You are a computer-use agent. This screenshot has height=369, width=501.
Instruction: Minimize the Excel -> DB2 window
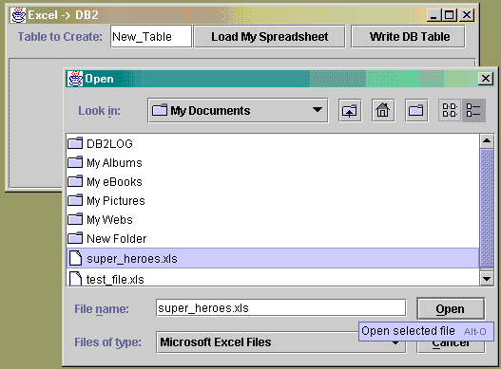434,15
